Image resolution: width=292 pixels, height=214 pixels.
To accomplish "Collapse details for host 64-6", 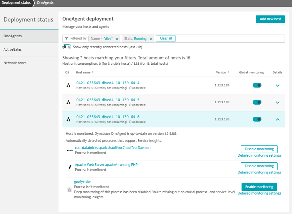I will click(x=278, y=119).
